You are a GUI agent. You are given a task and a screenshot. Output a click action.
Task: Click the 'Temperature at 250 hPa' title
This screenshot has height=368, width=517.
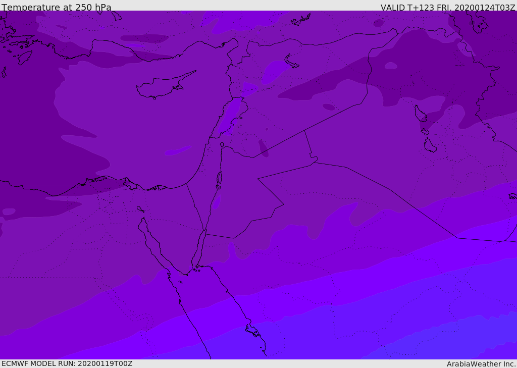57,7
